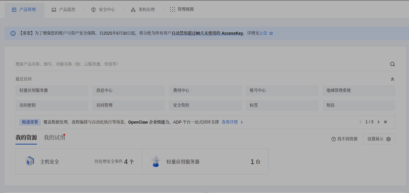Open 访问密钥 recent shortcut
Image resolution: width=409 pixels, height=193 pixels.
(x=52, y=105)
